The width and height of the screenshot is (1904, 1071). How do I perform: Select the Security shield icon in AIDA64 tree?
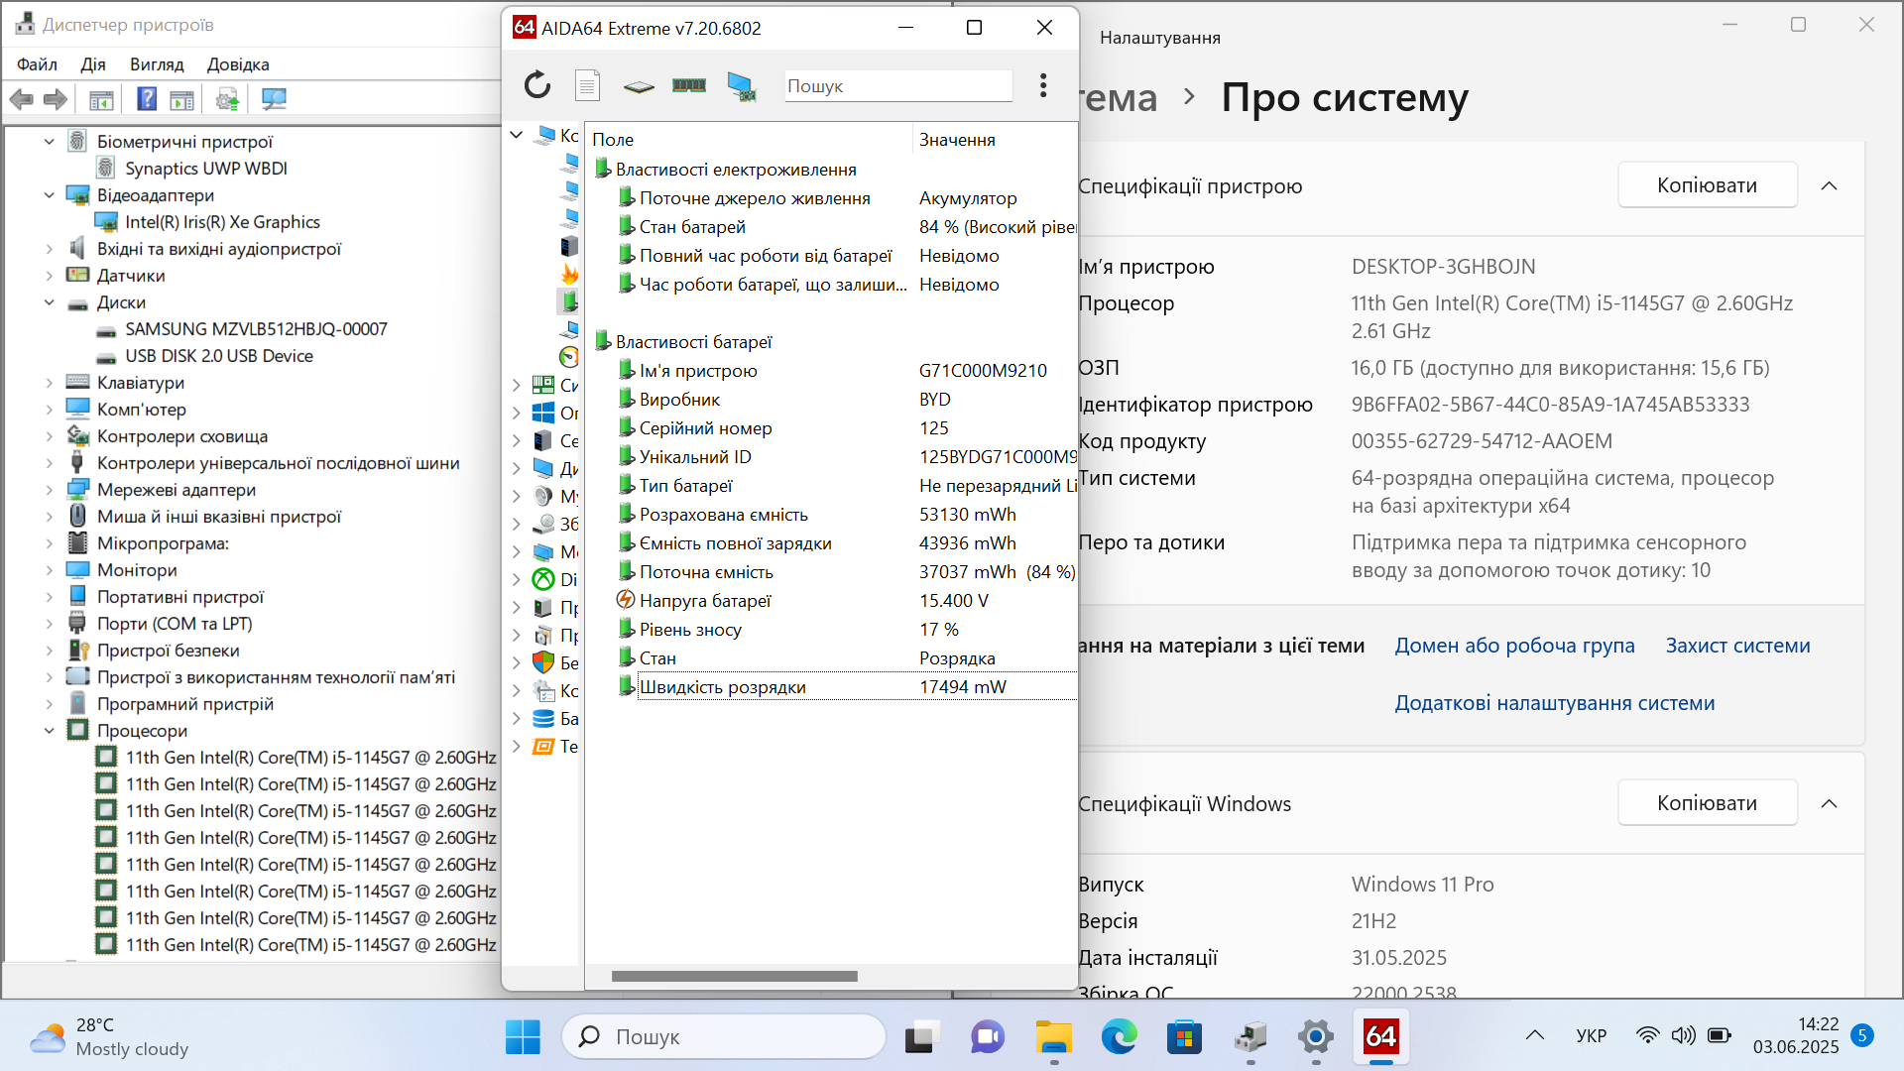click(x=543, y=662)
